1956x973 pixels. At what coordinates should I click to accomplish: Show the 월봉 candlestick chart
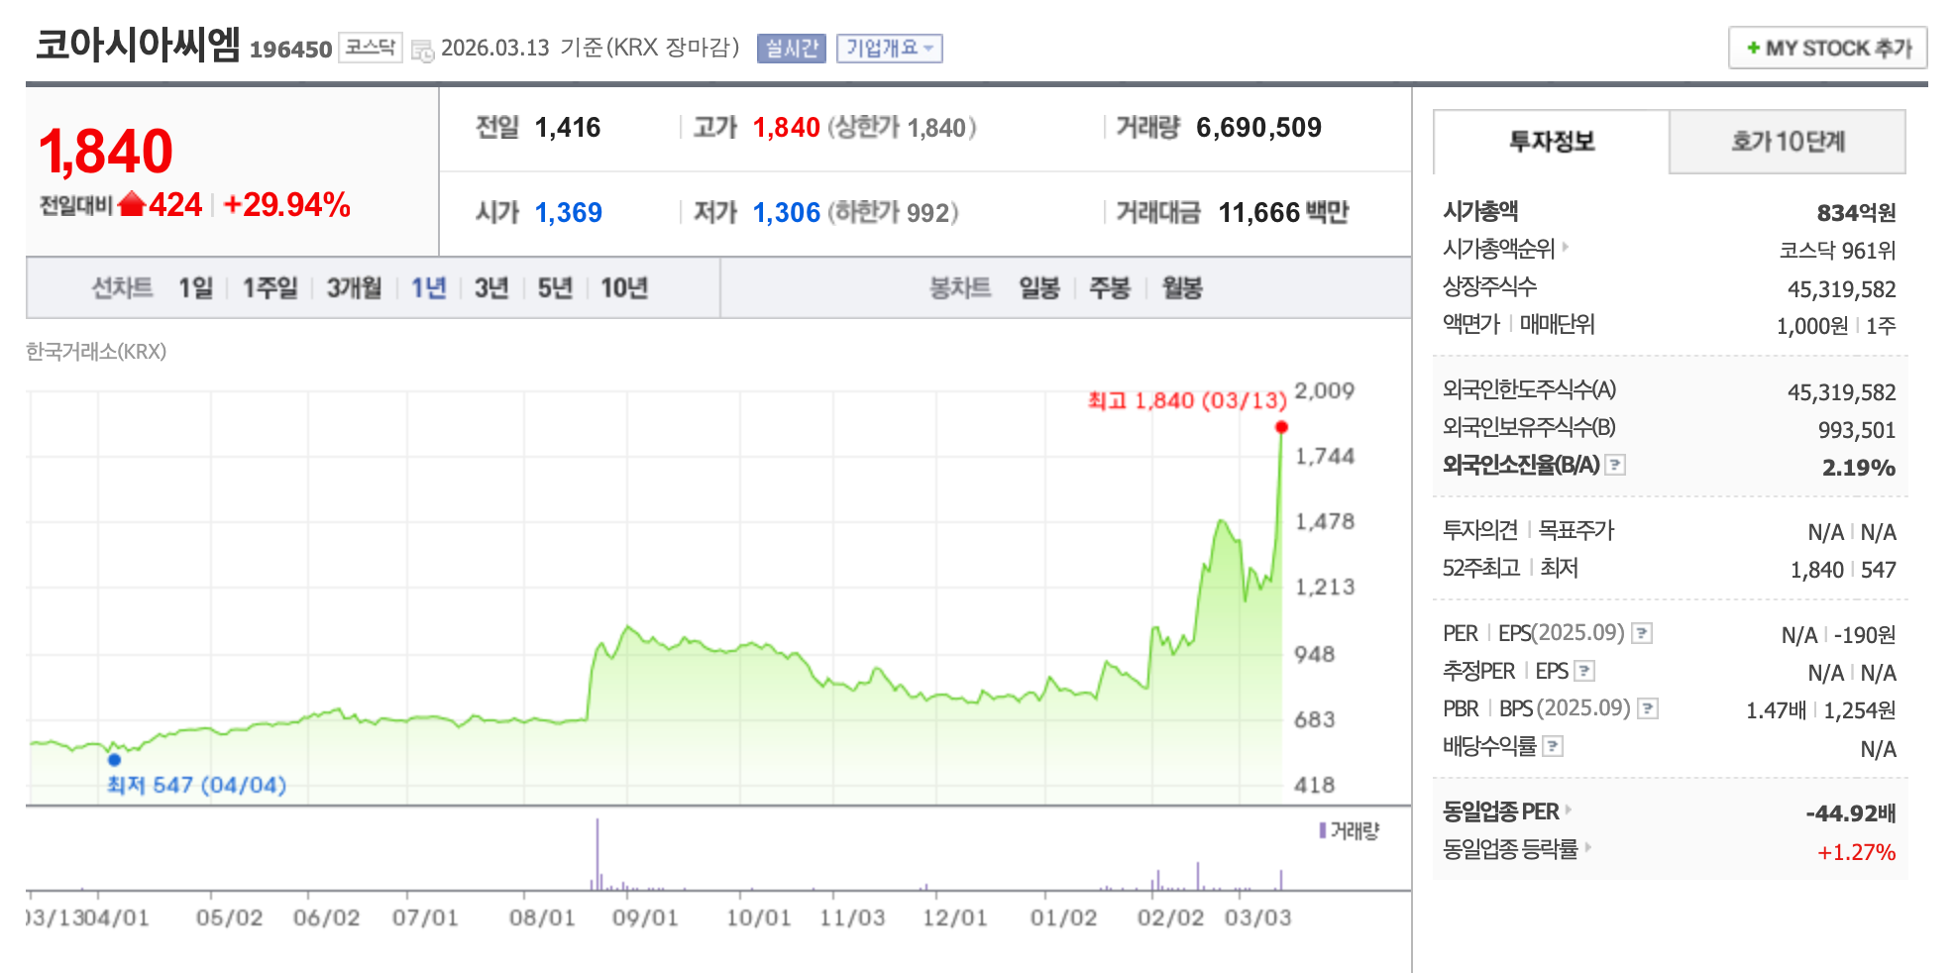(1182, 288)
